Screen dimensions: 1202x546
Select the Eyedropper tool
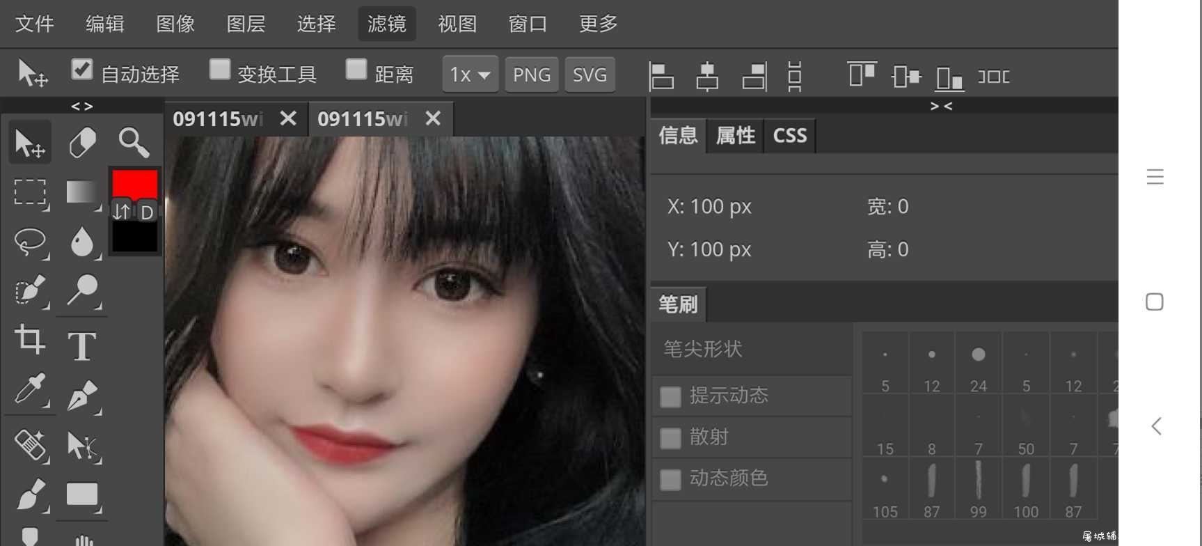point(30,390)
